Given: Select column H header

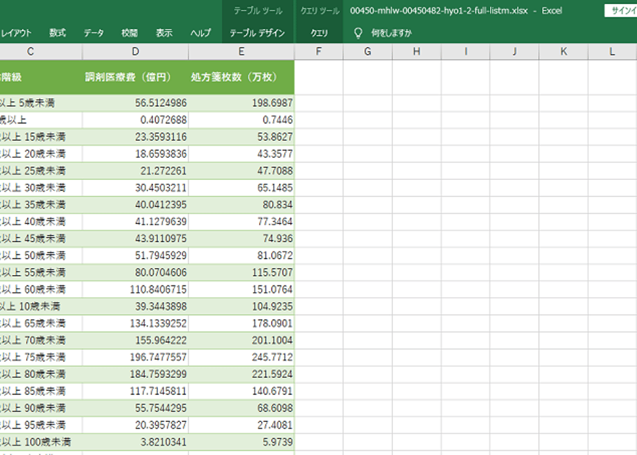Looking at the screenshot, I should coord(416,52).
